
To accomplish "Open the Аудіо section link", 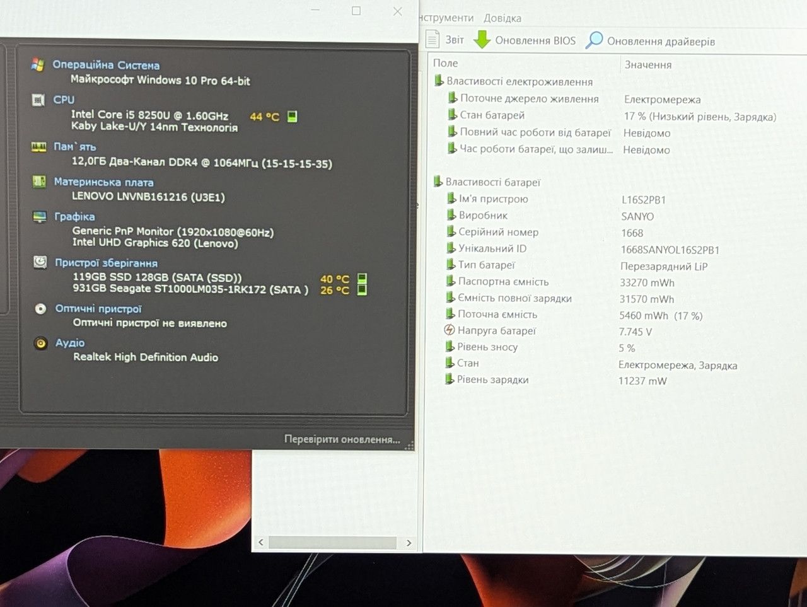I will (70, 343).
